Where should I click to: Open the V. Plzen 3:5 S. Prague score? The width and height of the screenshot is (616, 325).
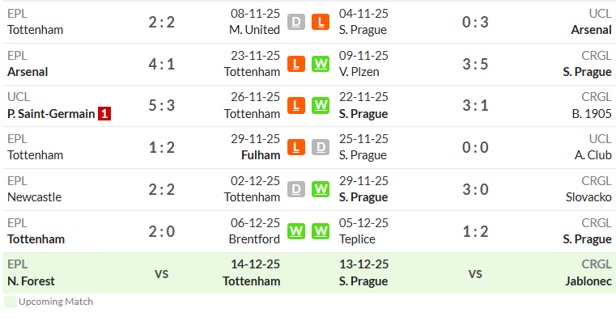pos(475,64)
